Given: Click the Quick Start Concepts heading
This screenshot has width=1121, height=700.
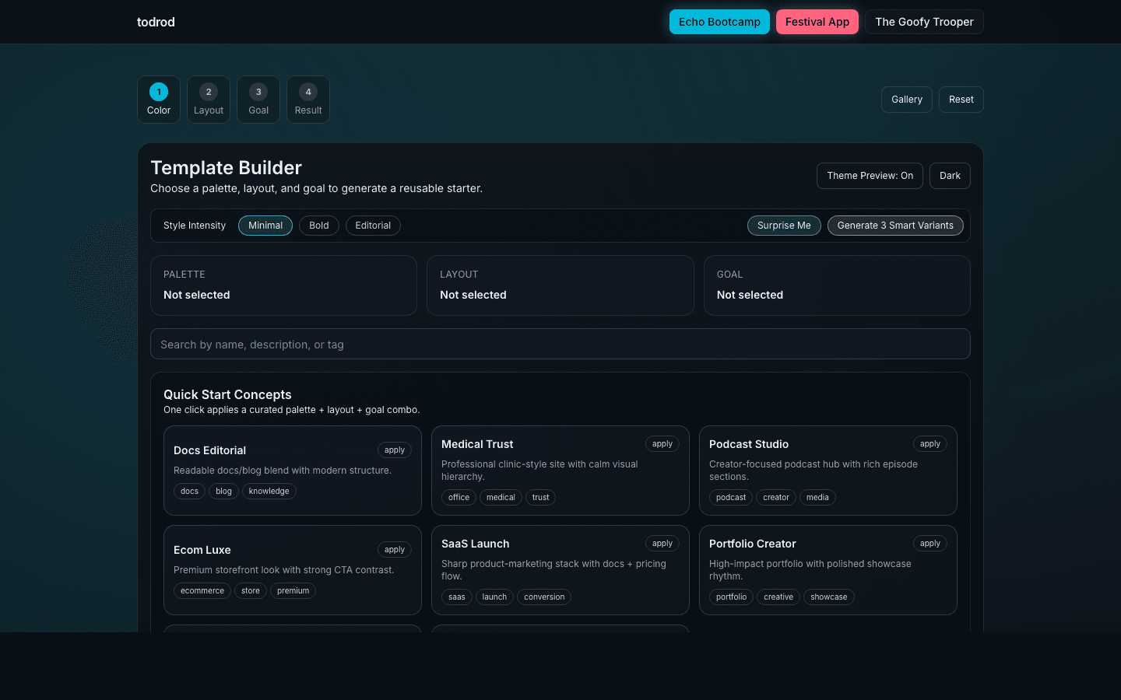Looking at the screenshot, I should click(227, 394).
